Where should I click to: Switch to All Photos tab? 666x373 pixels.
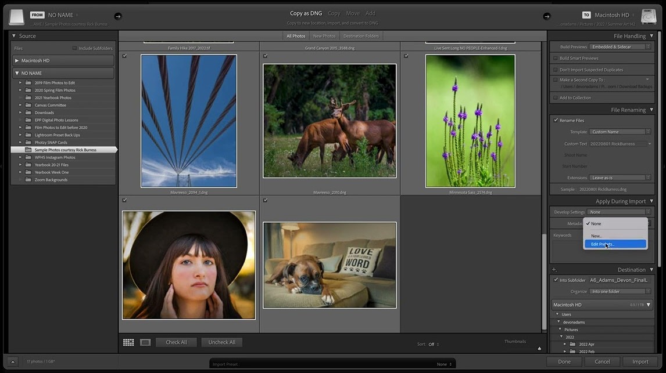pyautogui.click(x=296, y=36)
